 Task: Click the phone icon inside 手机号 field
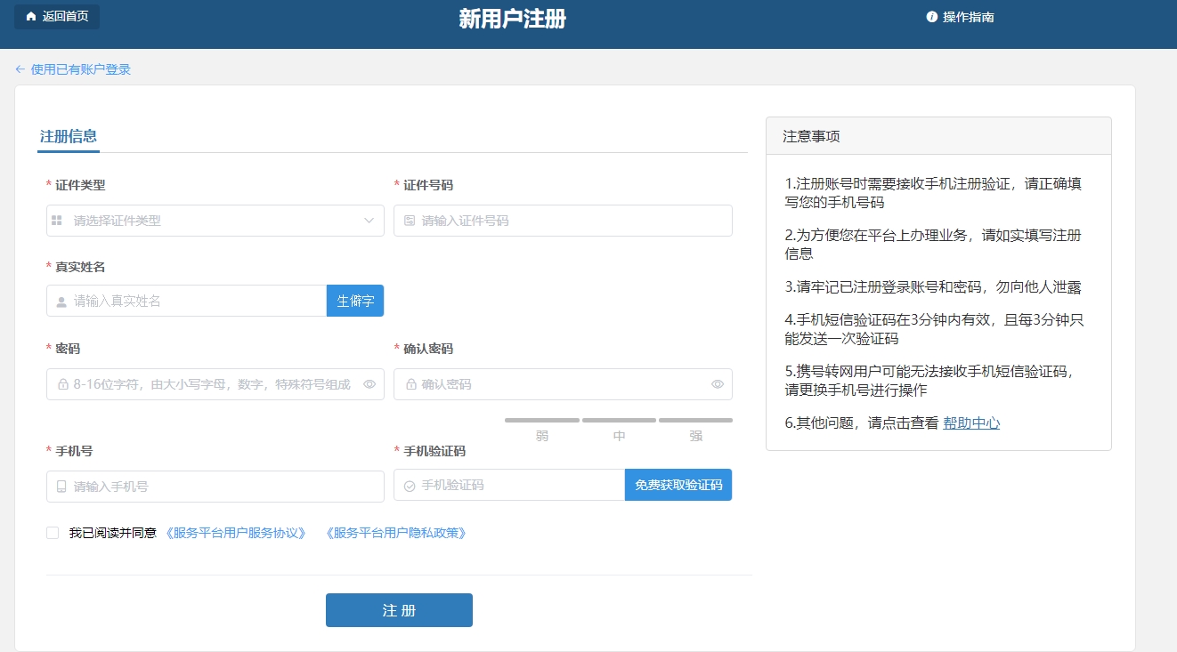tap(59, 486)
